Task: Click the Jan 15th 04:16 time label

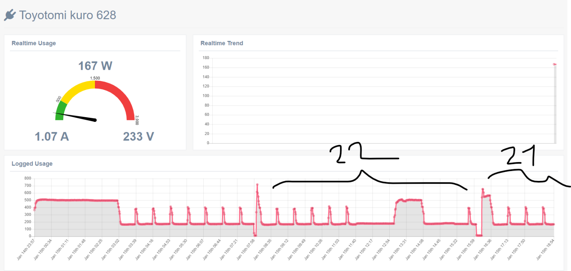Action: tap(144, 250)
